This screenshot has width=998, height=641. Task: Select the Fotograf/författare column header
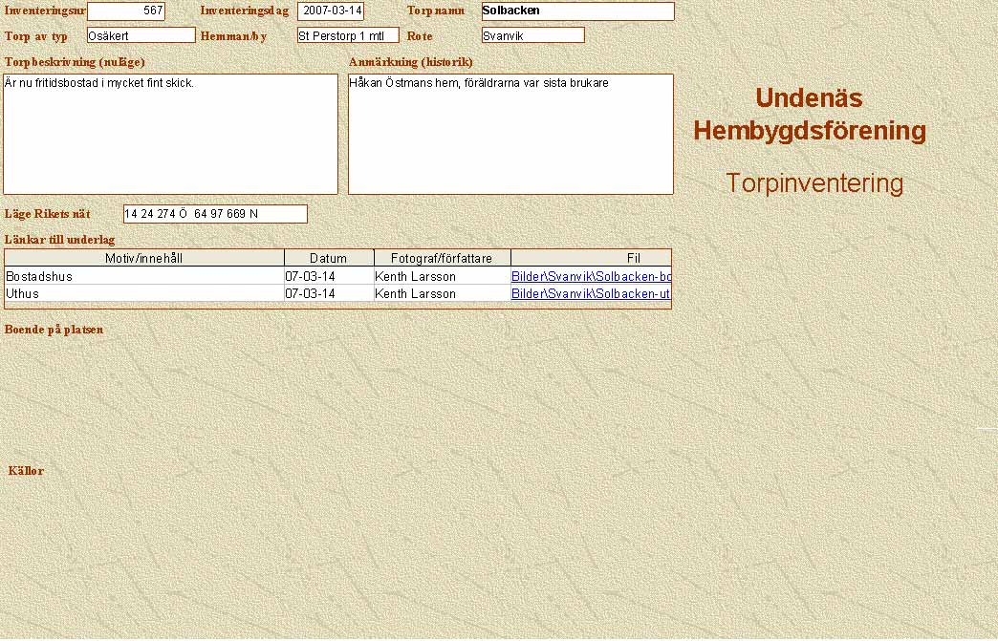click(x=443, y=258)
